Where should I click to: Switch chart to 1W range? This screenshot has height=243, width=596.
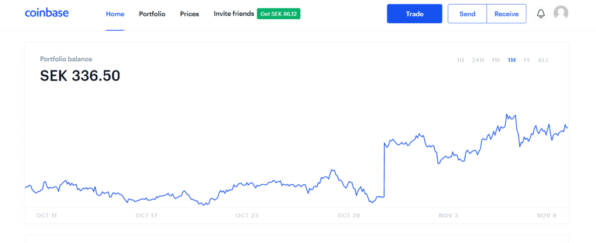click(496, 60)
